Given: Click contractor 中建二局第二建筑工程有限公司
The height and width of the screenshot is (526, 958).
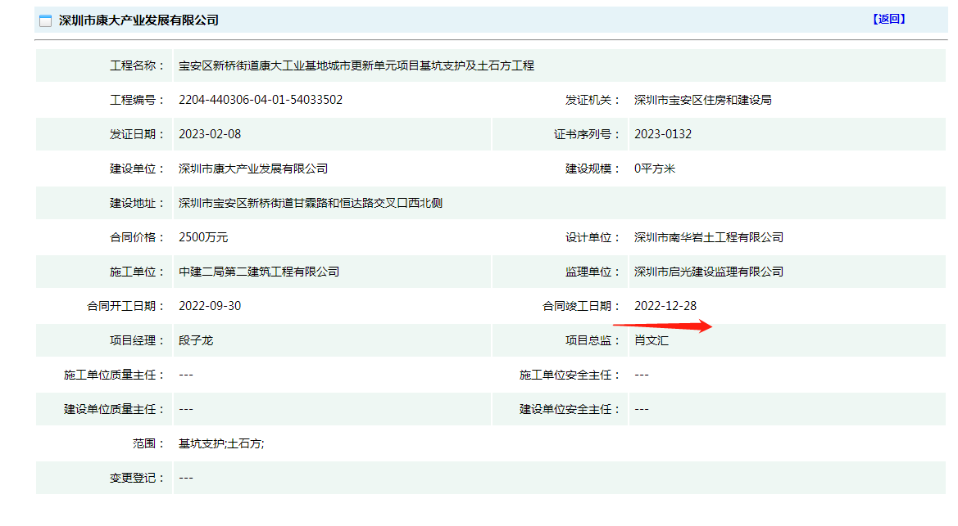Looking at the screenshot, I should point(259,272).
